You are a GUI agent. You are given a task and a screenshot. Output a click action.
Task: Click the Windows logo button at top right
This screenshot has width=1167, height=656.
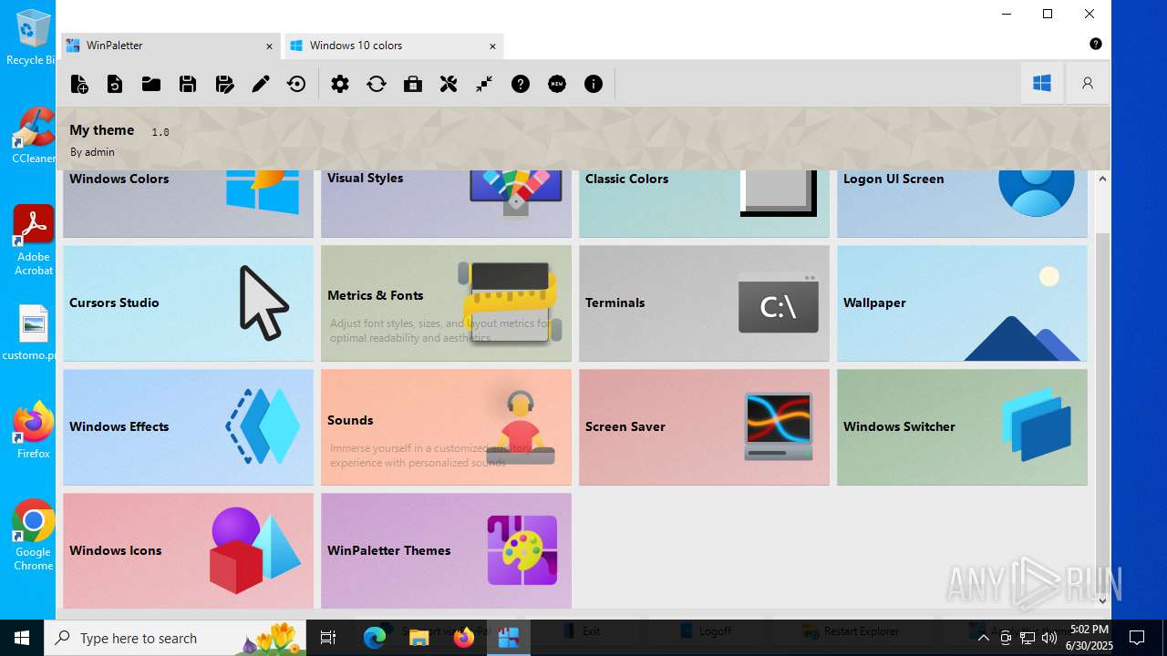point(1042,83)
